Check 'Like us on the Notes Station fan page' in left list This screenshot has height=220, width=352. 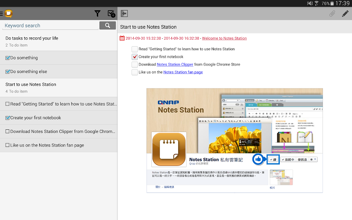click(7, 145)
